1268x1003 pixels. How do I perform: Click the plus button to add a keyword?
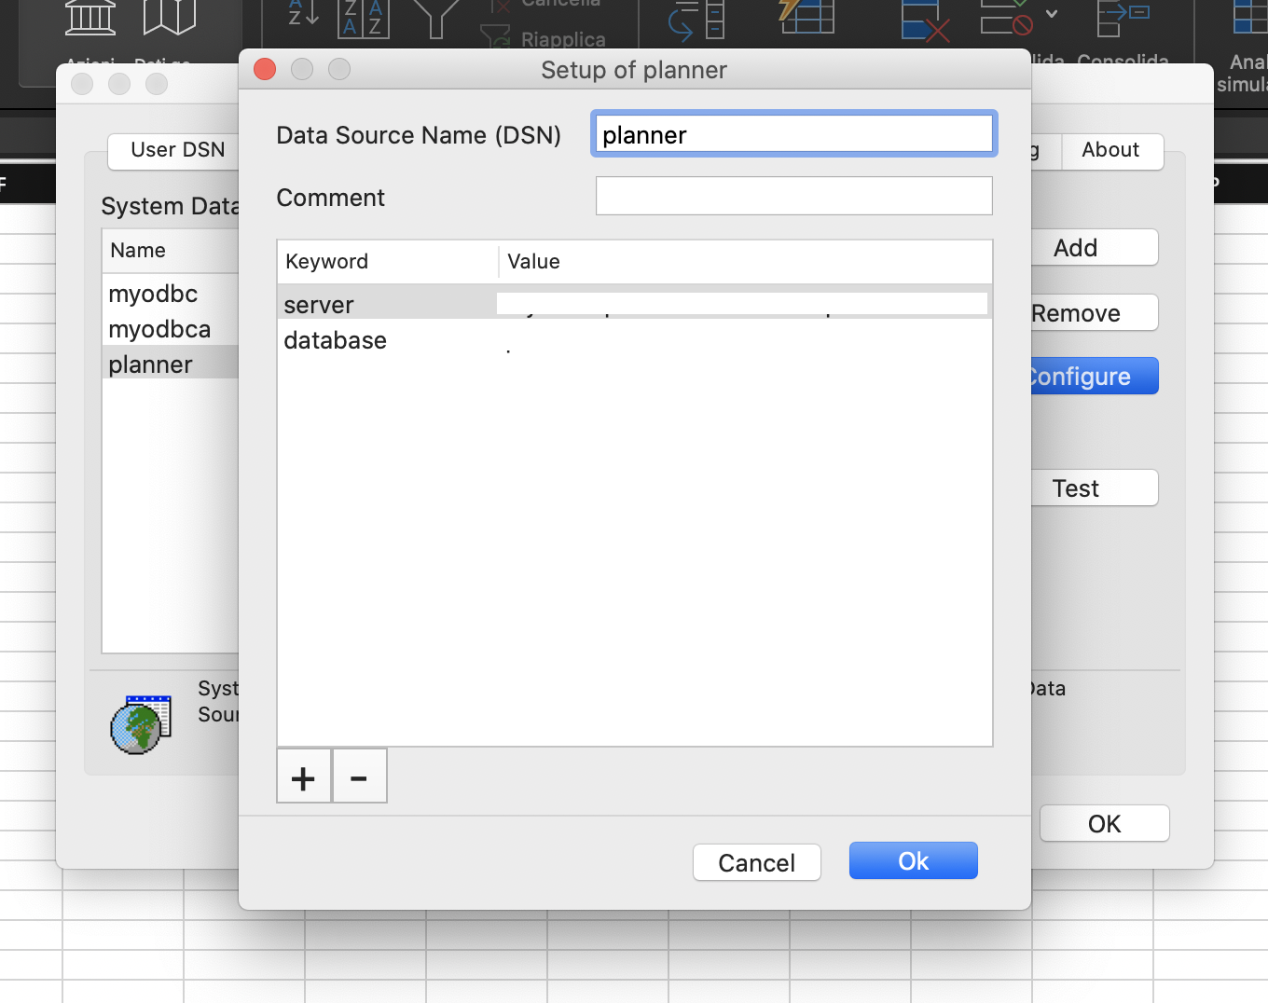(303, 776)
